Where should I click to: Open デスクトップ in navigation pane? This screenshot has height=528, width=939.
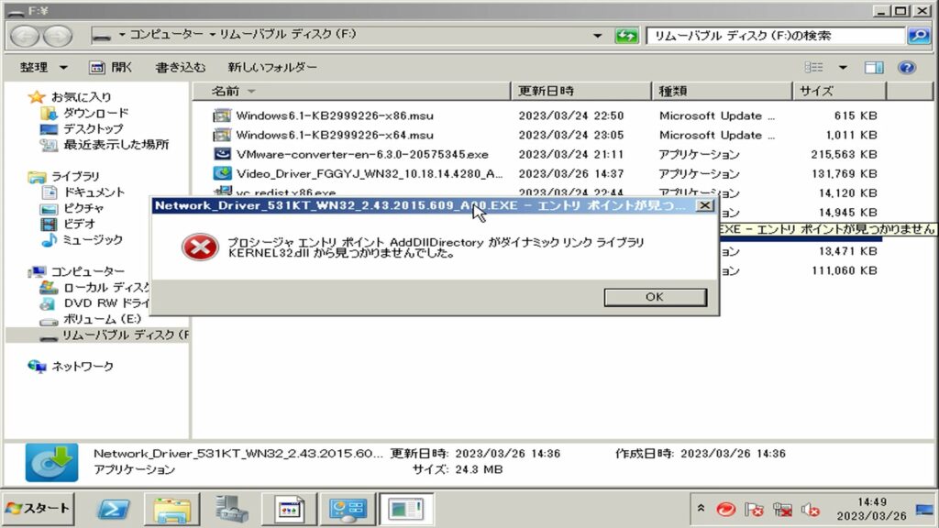pos(93,128)
